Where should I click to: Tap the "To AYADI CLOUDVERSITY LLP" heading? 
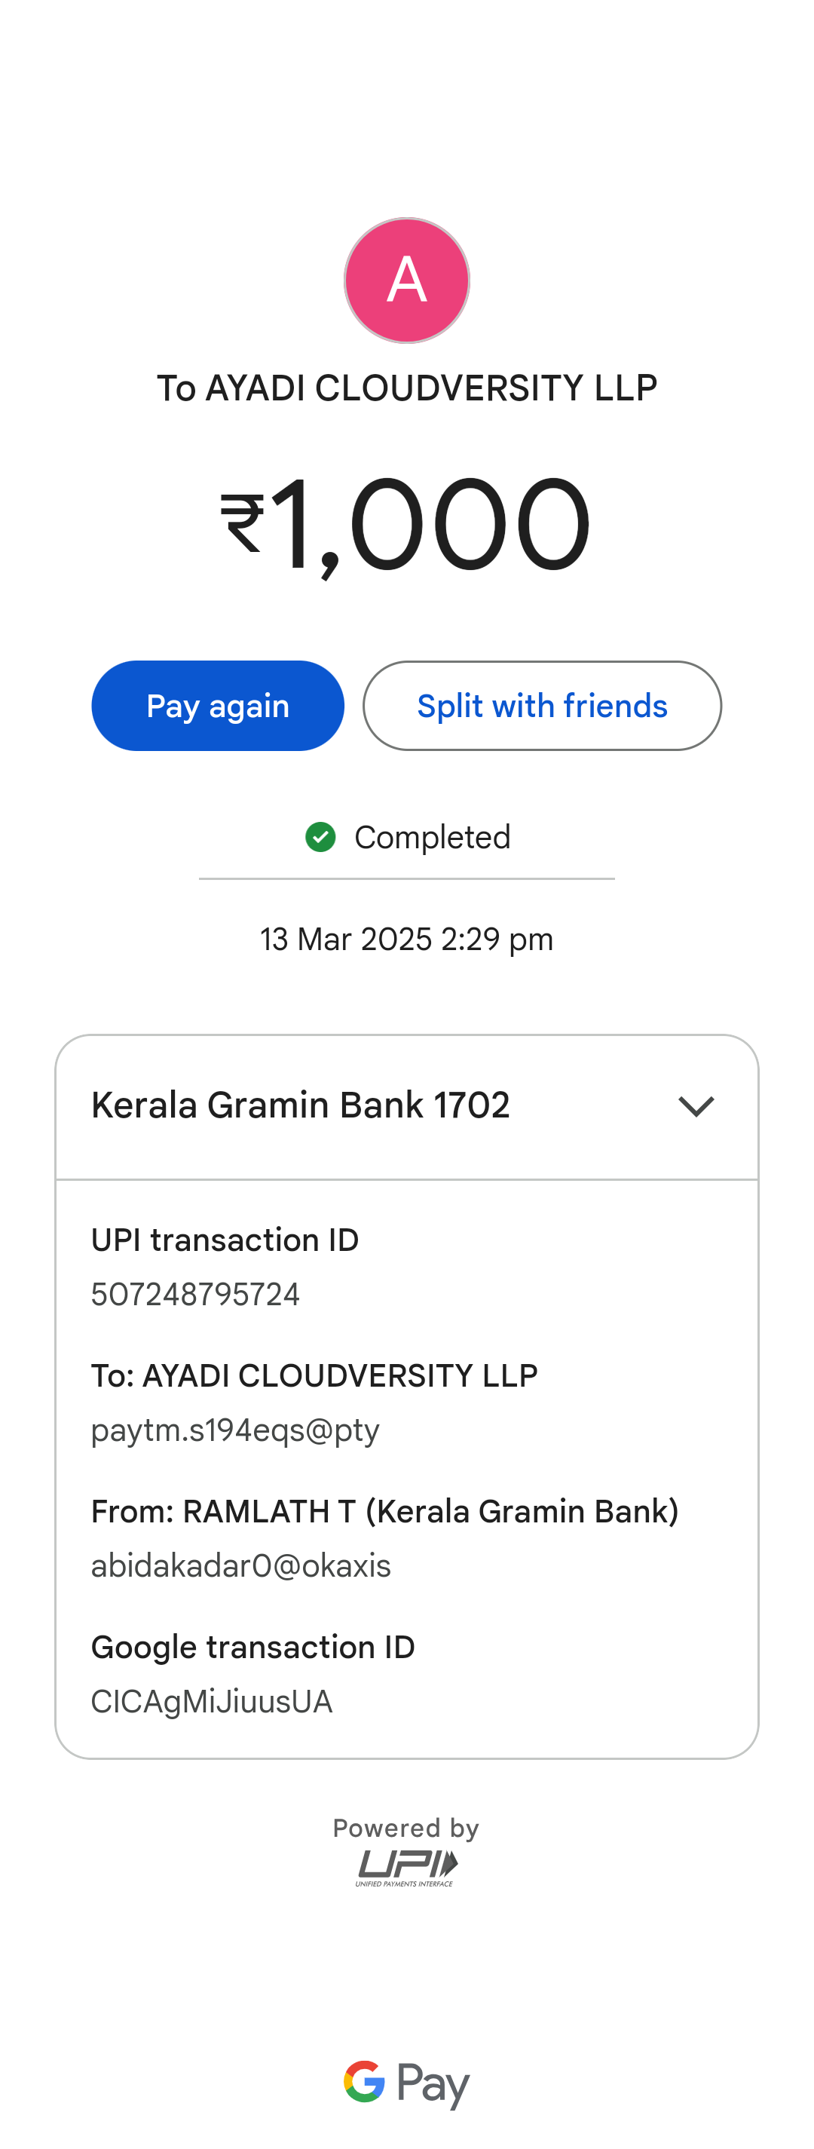[x=407, y=388]
